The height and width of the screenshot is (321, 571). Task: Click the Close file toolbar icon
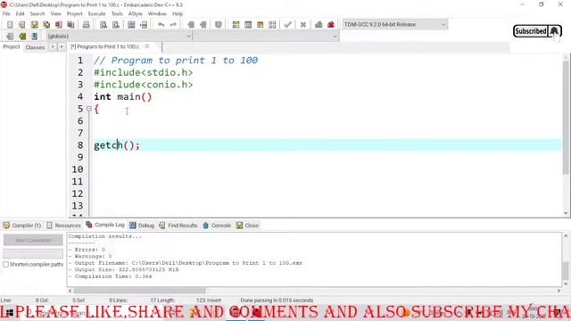point(59,24)
